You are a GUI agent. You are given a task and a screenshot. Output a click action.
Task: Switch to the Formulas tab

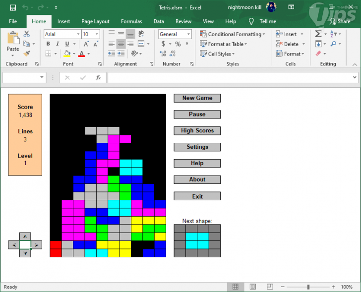pyautogui.click(x=131, y=21)
